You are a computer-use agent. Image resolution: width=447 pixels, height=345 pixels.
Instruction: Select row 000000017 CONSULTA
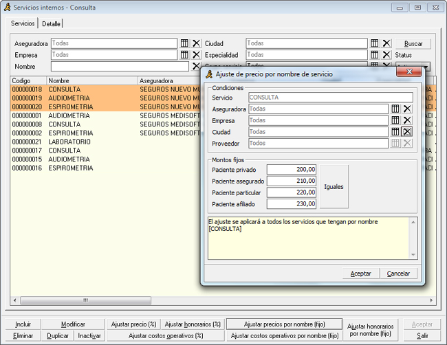(105, 151)
